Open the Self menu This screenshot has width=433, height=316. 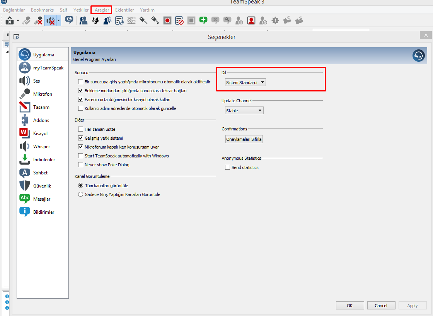[63, 10]
